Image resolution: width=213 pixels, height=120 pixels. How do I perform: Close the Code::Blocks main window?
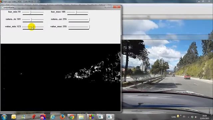pyautogui.click(x=209, y=1)
